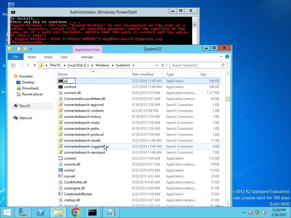Open the Share ribbon tab
291x218 pixels.
[48, 57]
